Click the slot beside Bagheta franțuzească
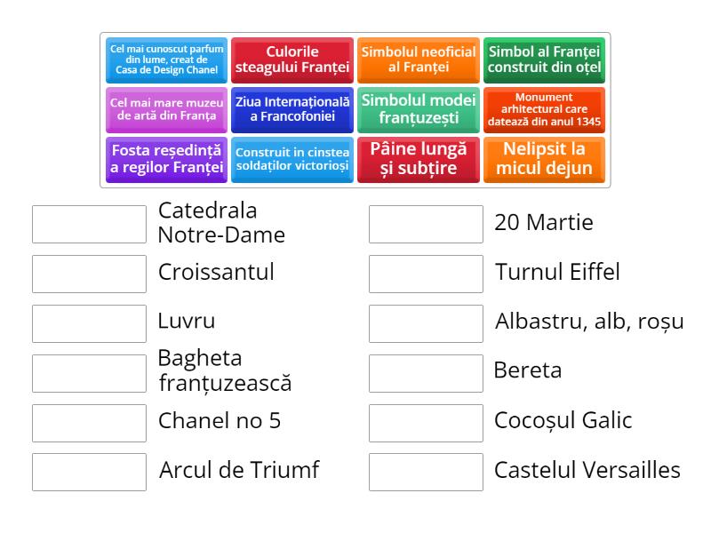The height and width of the screenshot is (533, 711). (x=87, y=372)
